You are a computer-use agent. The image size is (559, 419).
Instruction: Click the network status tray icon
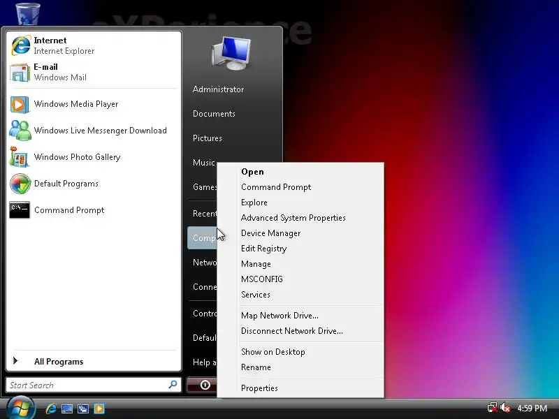click(493, 408)
